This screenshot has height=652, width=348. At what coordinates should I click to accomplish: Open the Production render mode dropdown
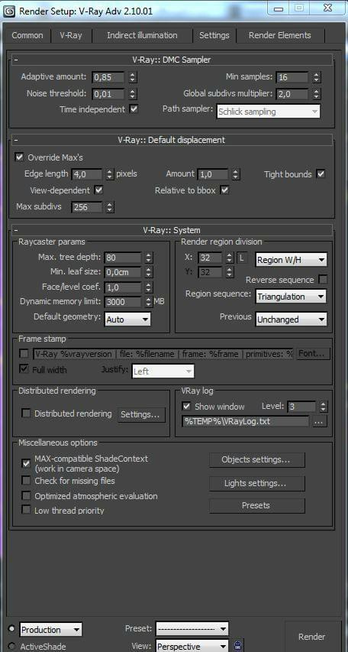pos(50,630)
